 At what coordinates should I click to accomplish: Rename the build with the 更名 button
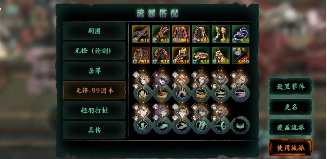click(x=291, y=107)
